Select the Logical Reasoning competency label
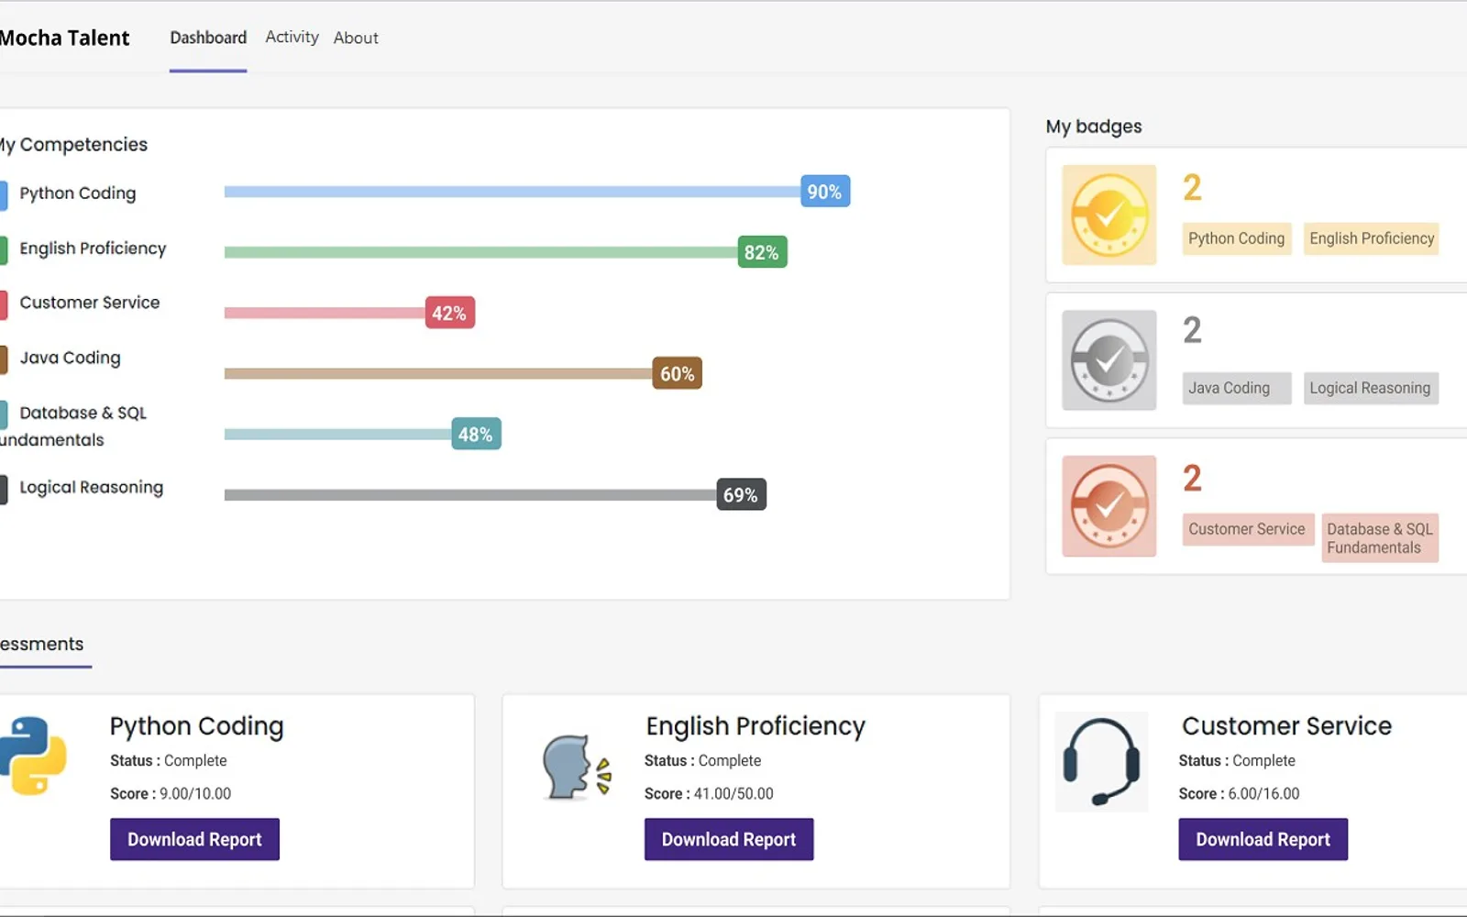This screenshot has height=917, width=1467. coord(91,487)
